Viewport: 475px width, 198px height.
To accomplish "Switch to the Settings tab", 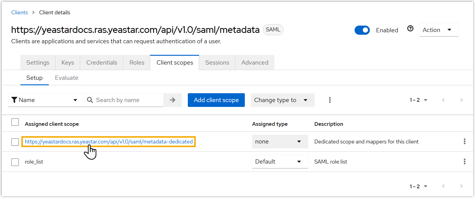I will tap(38, 62).
